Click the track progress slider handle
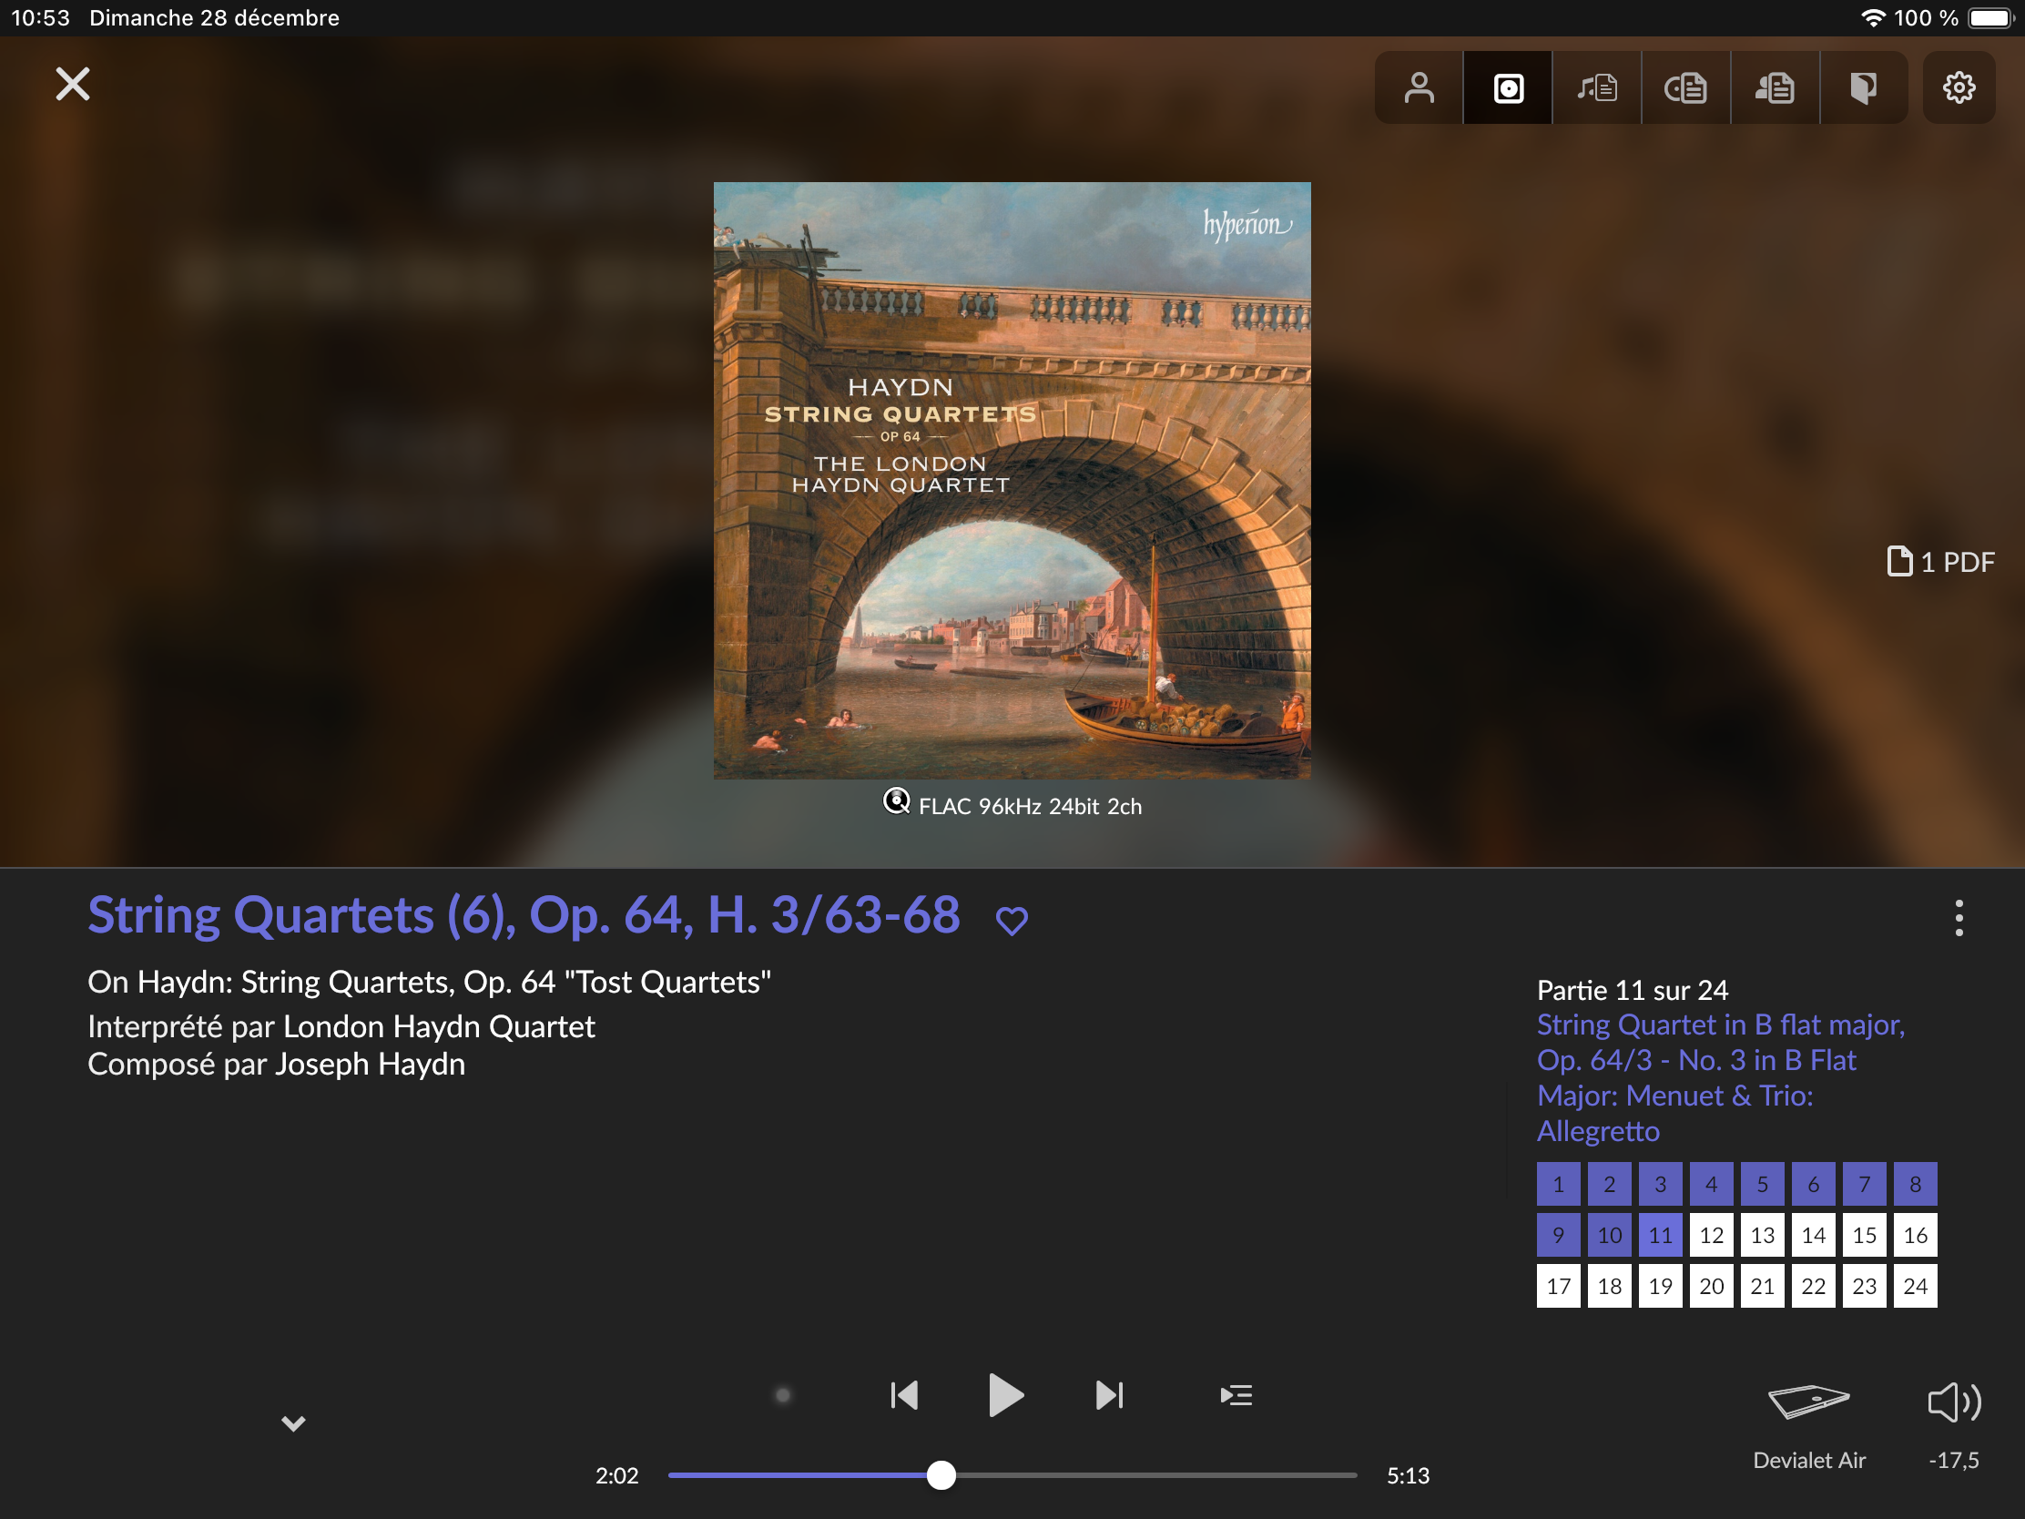 pos(941,1475)
